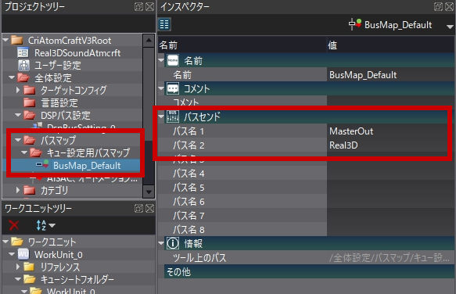Collapse the キュー設定用バスマップ tree node
Viewport: 456px width, 294px height.
pos(24,152)
